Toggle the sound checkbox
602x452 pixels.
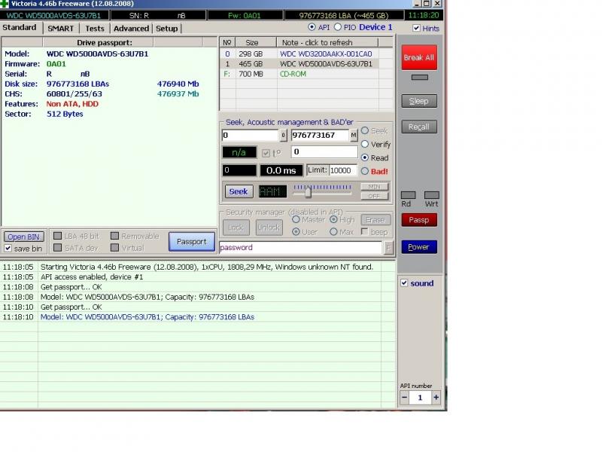(x=404, y=283)
